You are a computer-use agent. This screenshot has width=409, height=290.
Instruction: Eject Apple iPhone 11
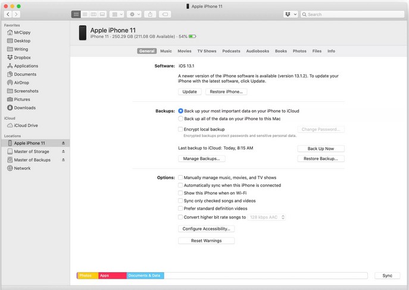pyautogui.click(x=63, y=143)
